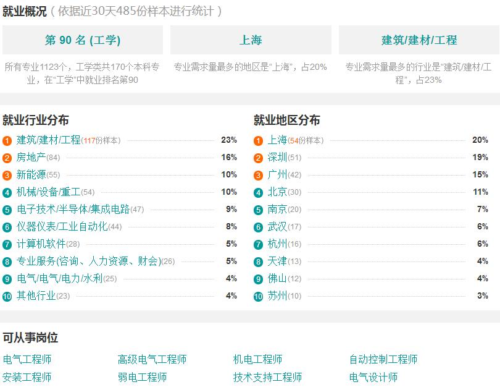Image resolution: width=500 pixels, height=387 pixels.
Task: Click the 23% value for 建筑/建材/工程
Action: pos(229,140)
